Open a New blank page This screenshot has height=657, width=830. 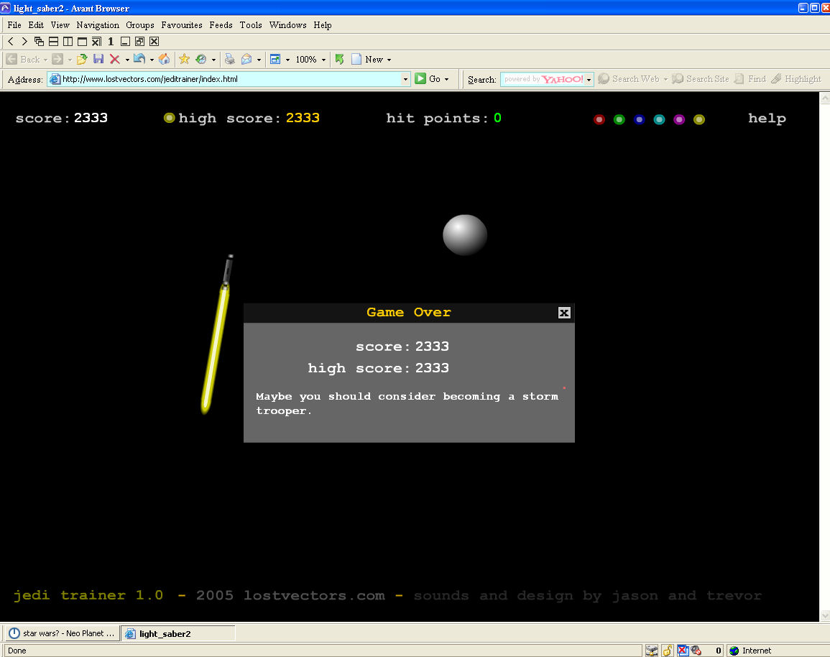point(367,59)
